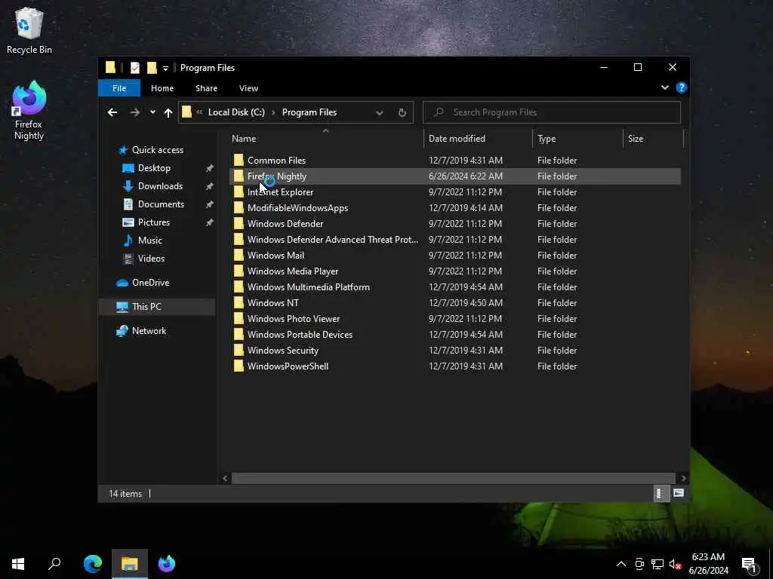This screenshot has height=579, width=773.
Task: Open the notification Action Center icon
Action: pos(750,565)
